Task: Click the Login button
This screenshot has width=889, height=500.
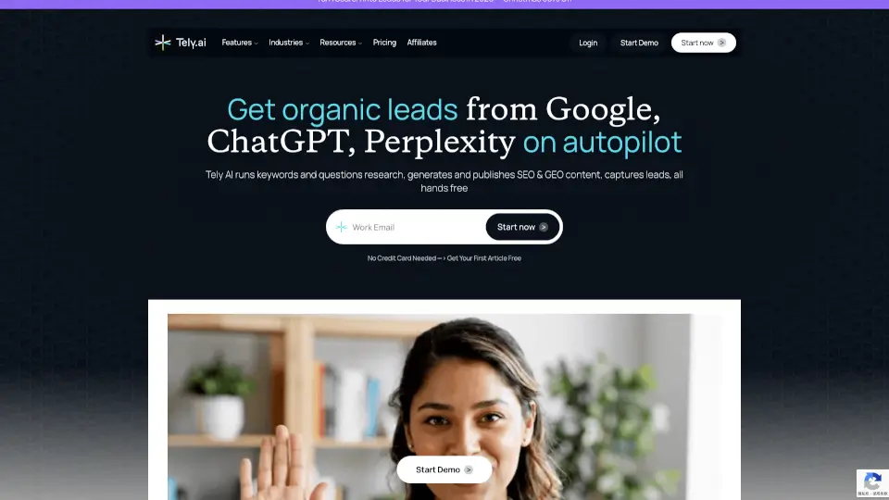Action: pos(588,43)
